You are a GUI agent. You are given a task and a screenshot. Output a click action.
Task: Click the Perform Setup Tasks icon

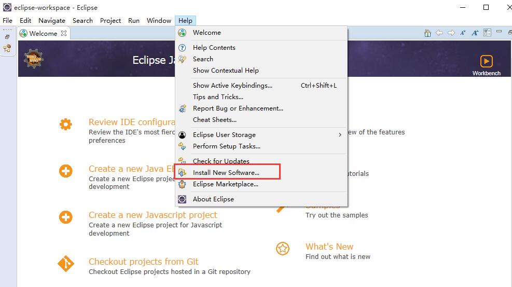point(182,146)
